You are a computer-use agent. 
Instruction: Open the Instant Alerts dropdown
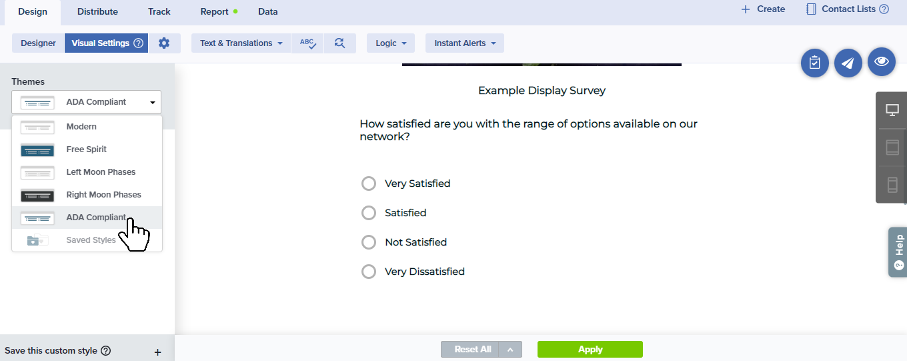(464, 43)
